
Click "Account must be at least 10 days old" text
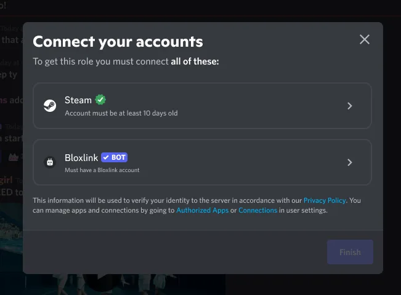coord(121,113)
